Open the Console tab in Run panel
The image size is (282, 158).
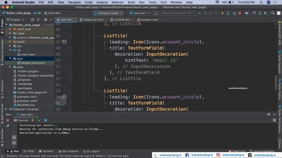point(21,120)
